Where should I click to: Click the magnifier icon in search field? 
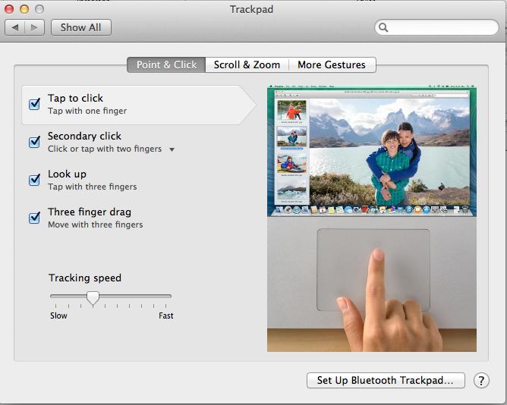coord(383,27)
